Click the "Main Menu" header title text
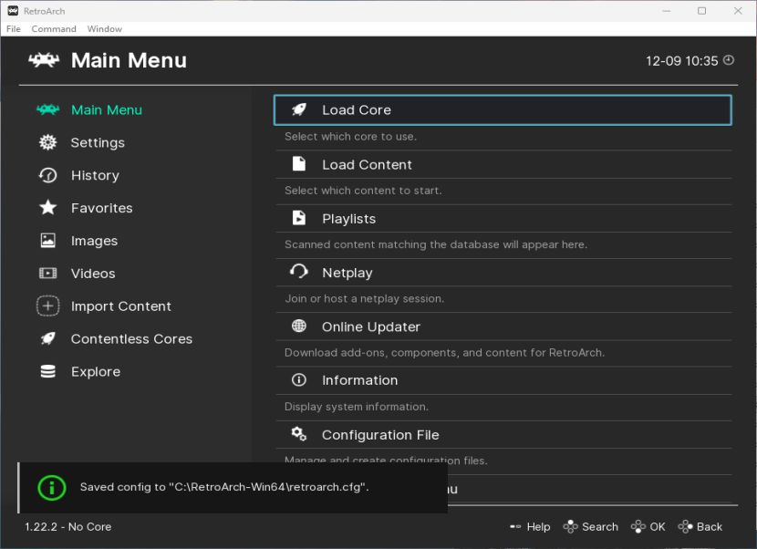 click(129, 60)
